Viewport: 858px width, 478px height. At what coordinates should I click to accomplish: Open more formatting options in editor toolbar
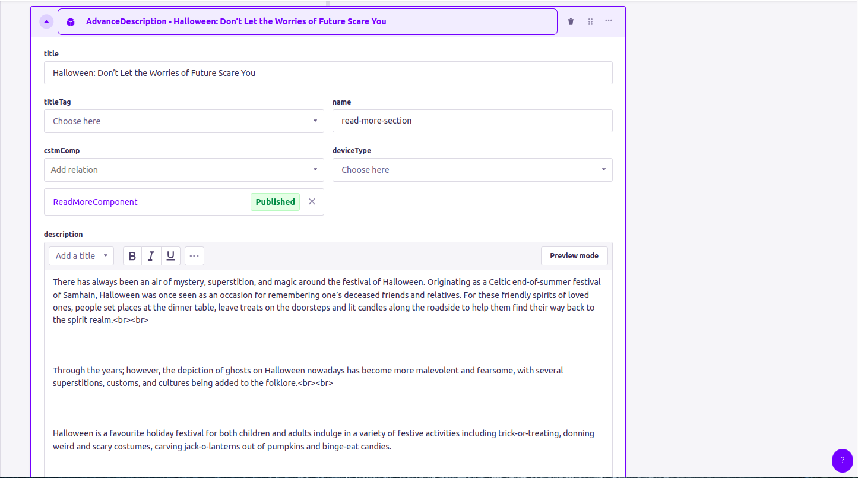[194, 256]
